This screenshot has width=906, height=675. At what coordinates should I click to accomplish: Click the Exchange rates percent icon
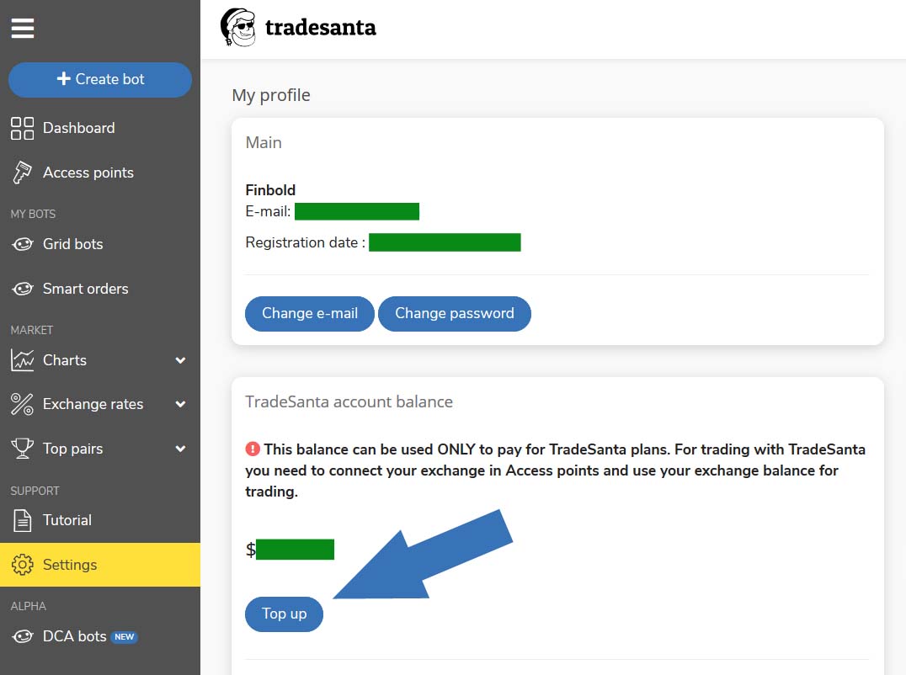click(x=22, y=404)
